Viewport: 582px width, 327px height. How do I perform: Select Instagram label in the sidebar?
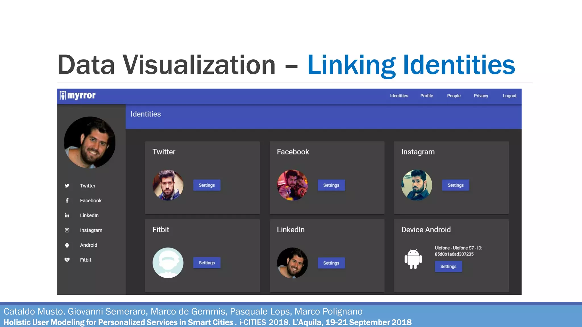(x=91, y=230)
